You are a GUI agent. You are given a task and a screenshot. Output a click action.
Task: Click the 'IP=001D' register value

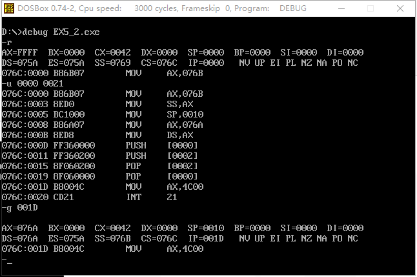coord(206,238)
